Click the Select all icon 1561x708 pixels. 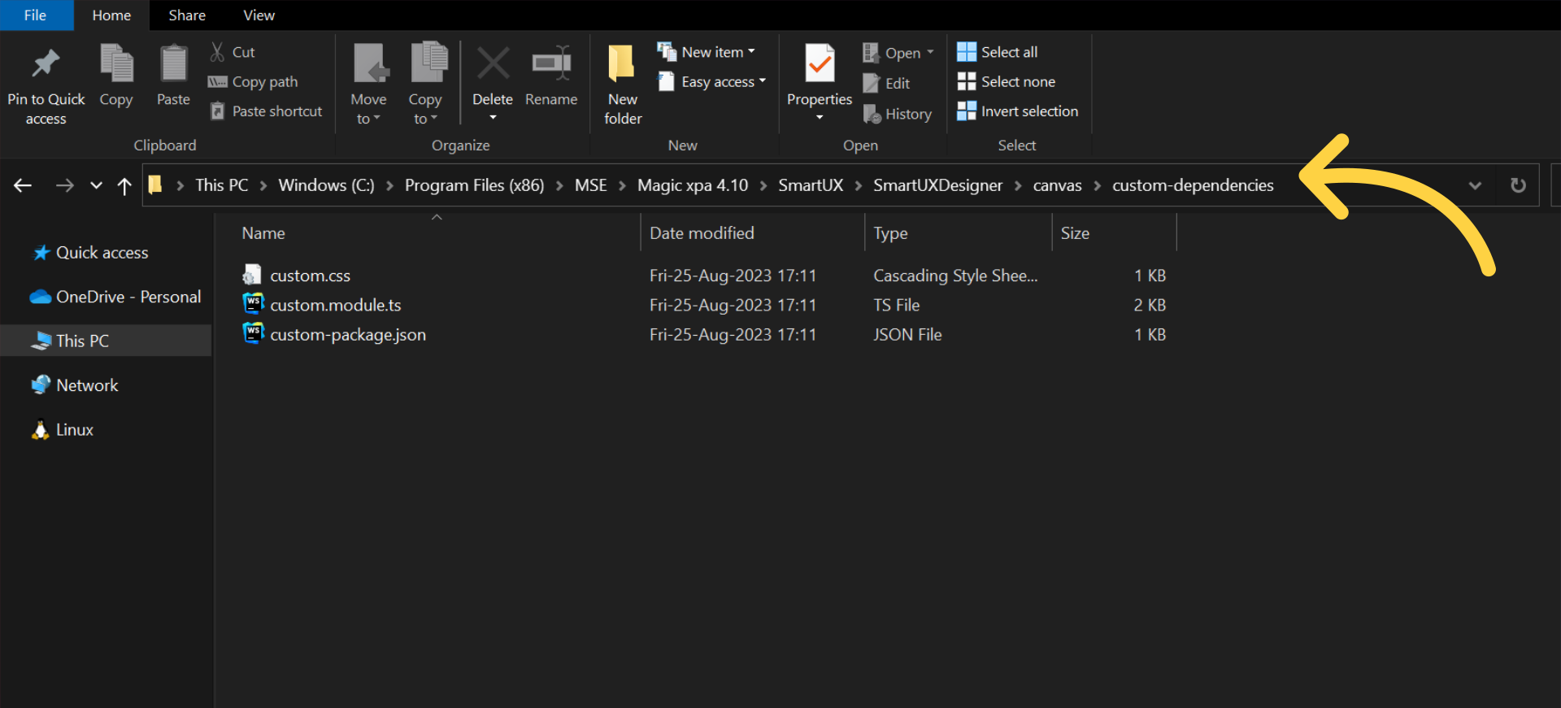(x=967, y=52)
